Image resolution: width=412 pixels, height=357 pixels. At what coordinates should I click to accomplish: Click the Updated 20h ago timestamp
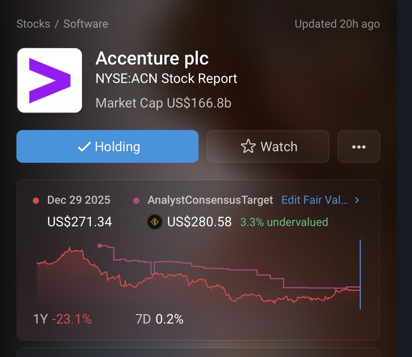click(337, 24)
